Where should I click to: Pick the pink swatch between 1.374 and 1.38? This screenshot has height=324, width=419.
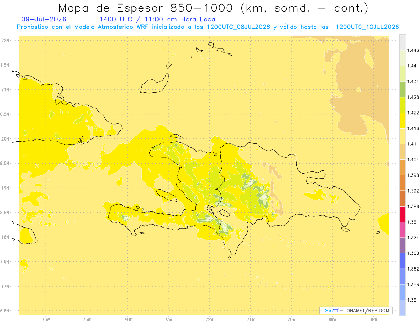(403, 230)
